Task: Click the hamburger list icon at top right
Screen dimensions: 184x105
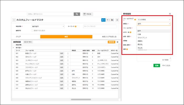Action: [x=117, y=20]
